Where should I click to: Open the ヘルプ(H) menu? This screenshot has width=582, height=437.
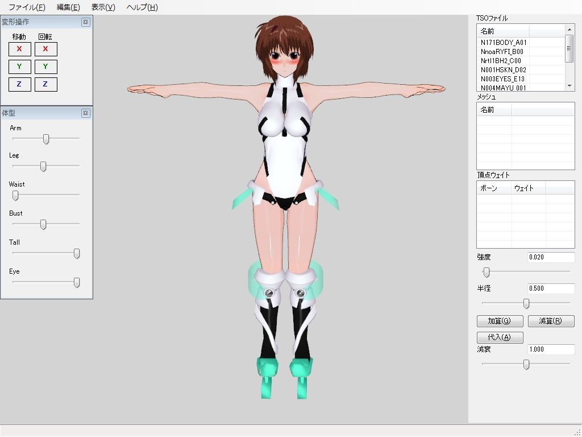point(142,7)
